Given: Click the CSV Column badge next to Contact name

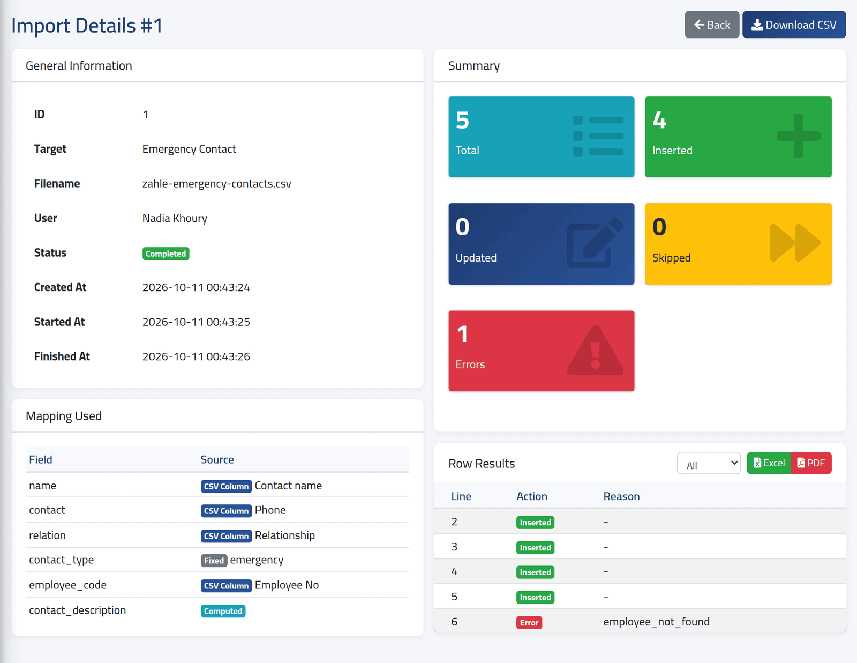Looking at the screenshot, I should (226, 486).
